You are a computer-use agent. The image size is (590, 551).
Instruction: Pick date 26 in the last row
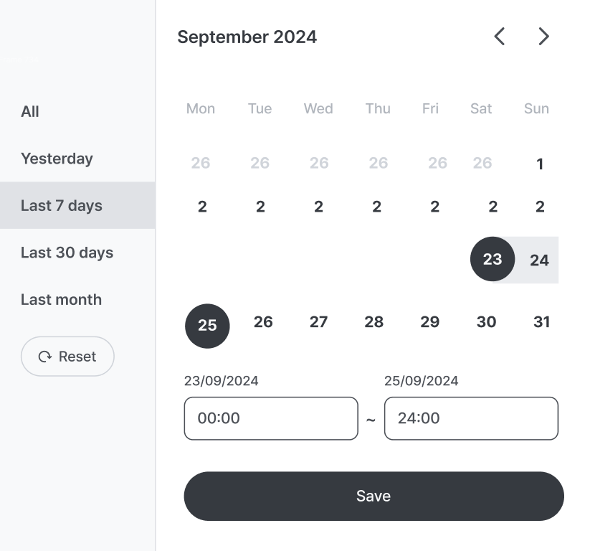263,322
